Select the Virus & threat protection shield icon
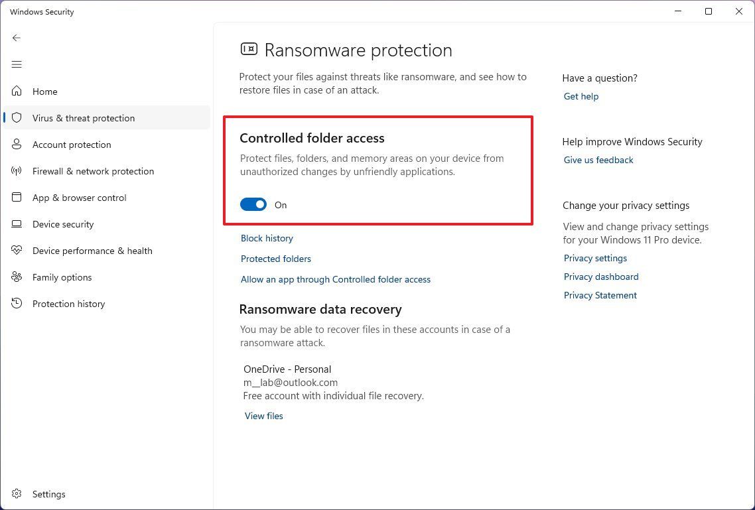The height and width of the screenshot is (510, 755). [x=17, y=118]
